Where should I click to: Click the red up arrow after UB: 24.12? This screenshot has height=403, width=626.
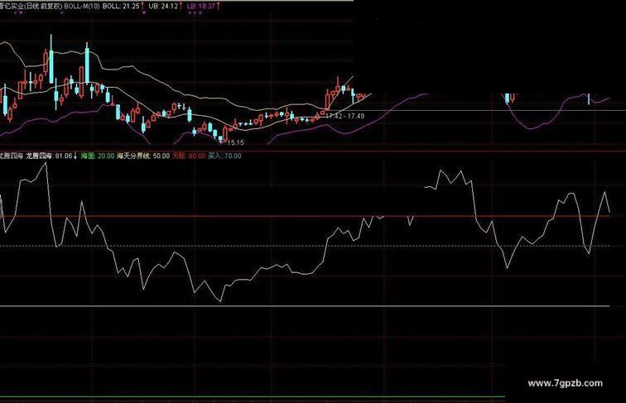pos(181,6)
